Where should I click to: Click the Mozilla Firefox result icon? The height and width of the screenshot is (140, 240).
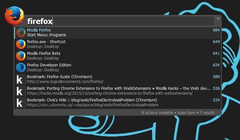(x=21, y=33)
